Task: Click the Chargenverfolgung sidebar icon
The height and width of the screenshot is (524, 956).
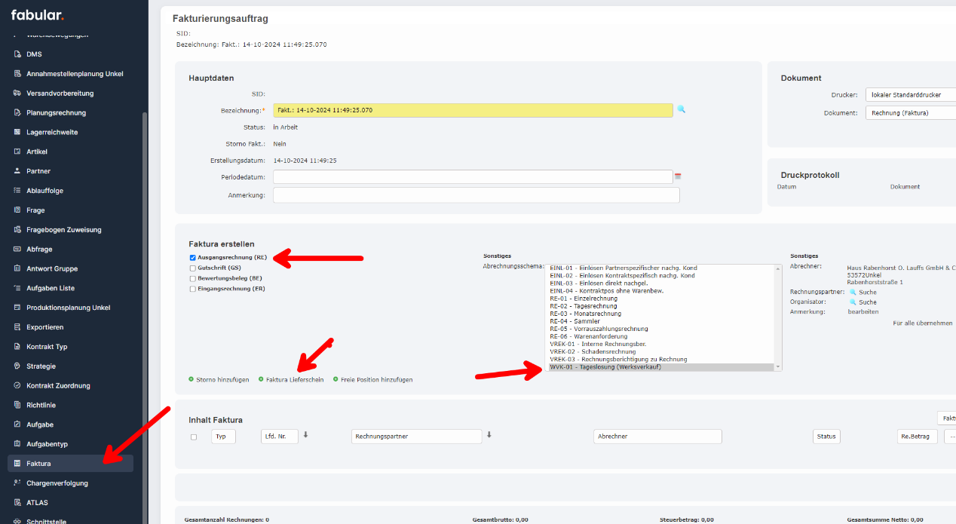Action: 17,483
